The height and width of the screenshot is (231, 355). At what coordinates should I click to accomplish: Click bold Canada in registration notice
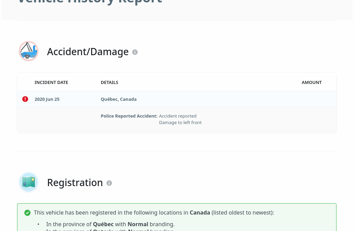(200, 212)
